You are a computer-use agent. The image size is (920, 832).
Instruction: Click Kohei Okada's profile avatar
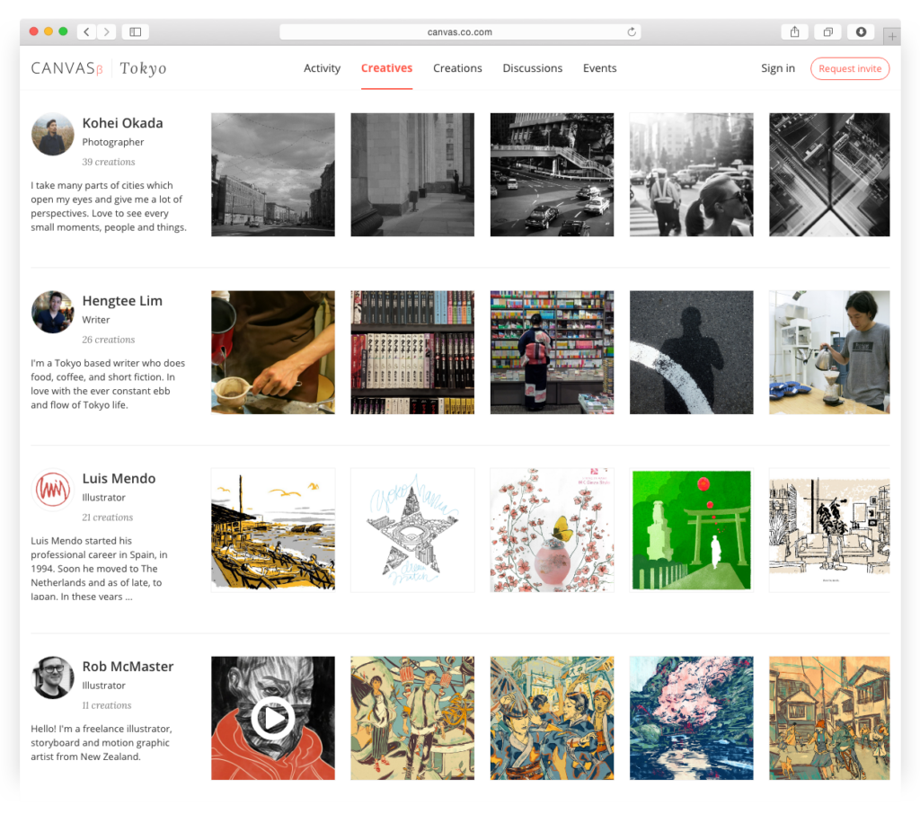(x=52, y=134)
